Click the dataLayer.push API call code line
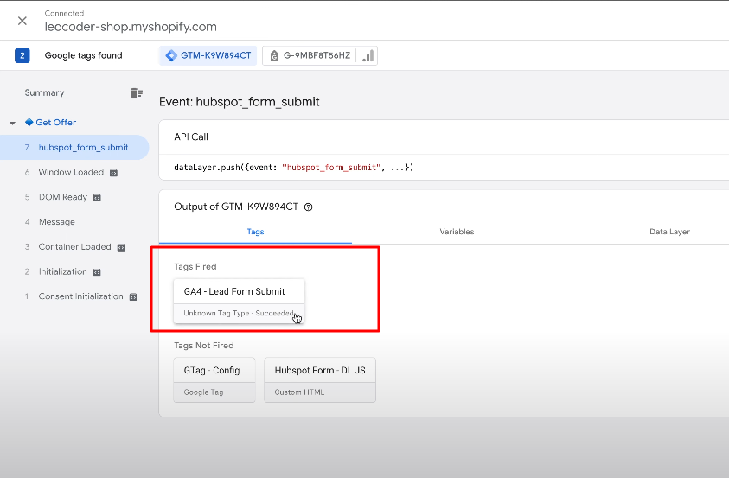The height and width of the screenshot is (478, 729). [x=294, y=167]
